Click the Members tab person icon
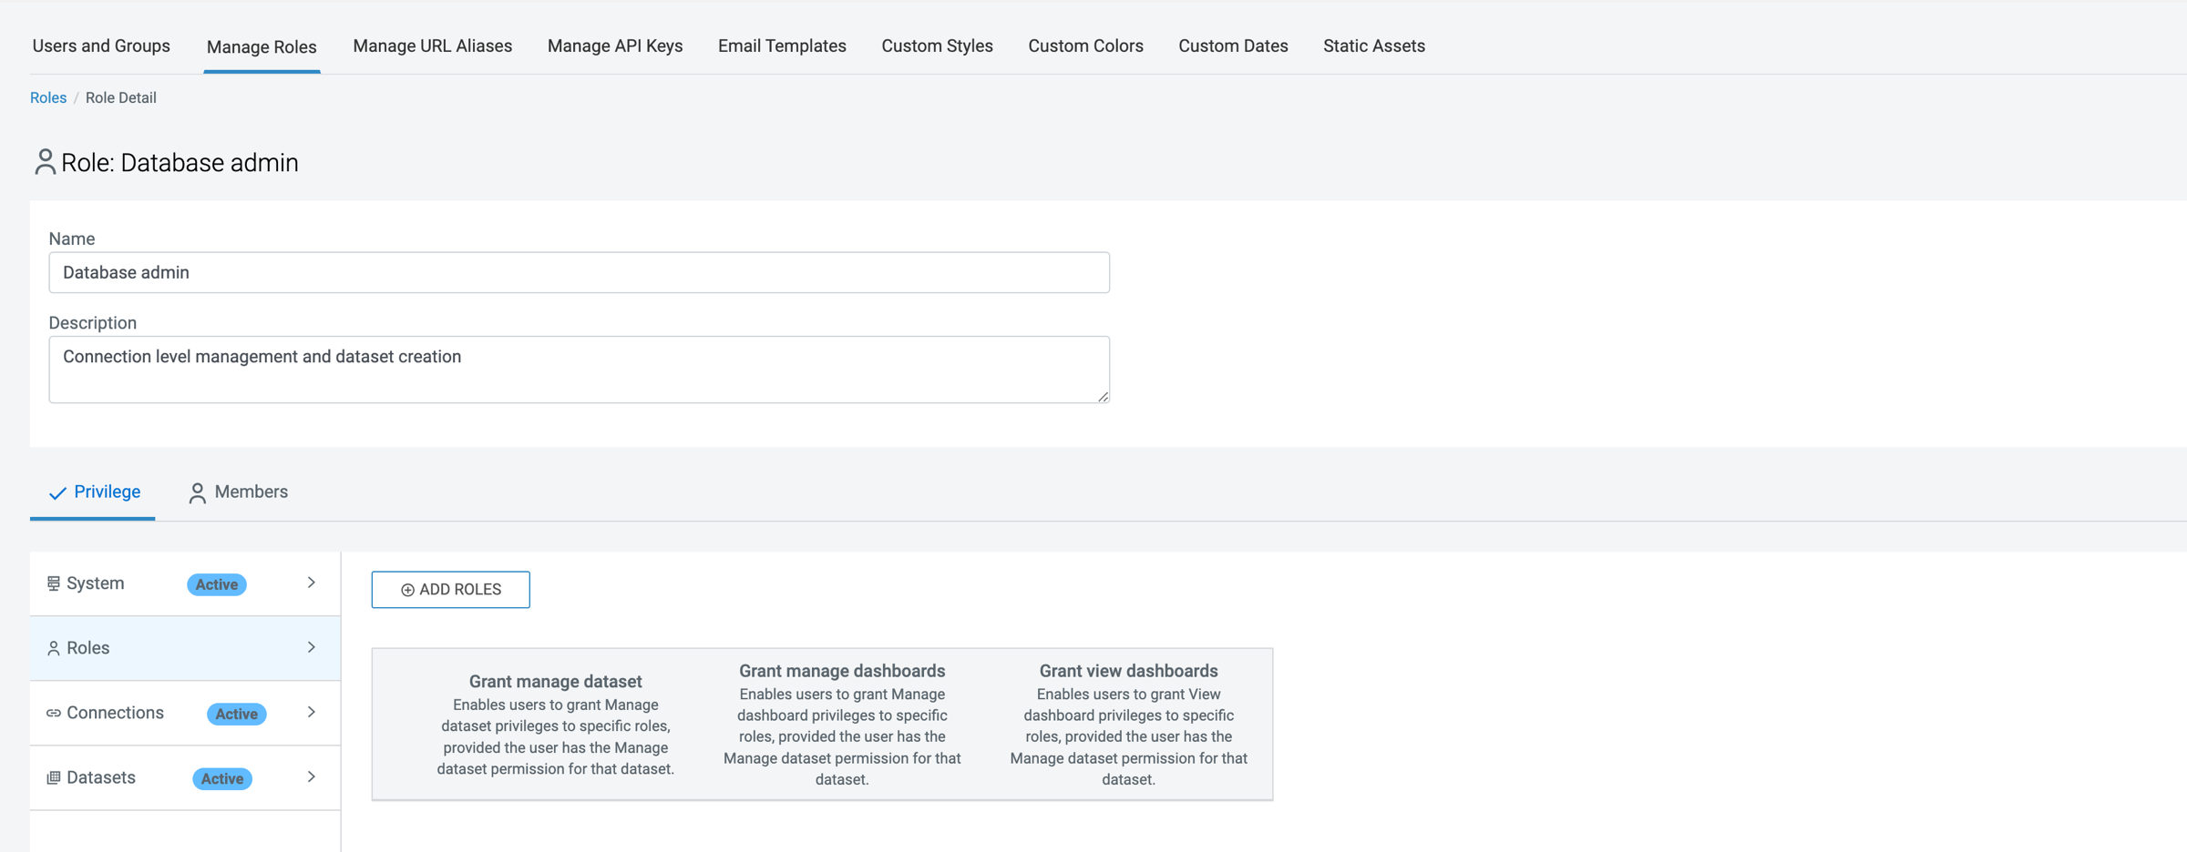Image resolution: width=2187 pixels, height=852 pixels. pyautogui.click(x=197, y=492)
